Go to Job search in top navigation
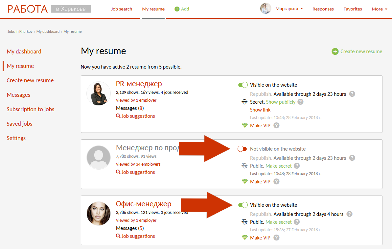This screenshot has height=249, width=392. [122, 9]
